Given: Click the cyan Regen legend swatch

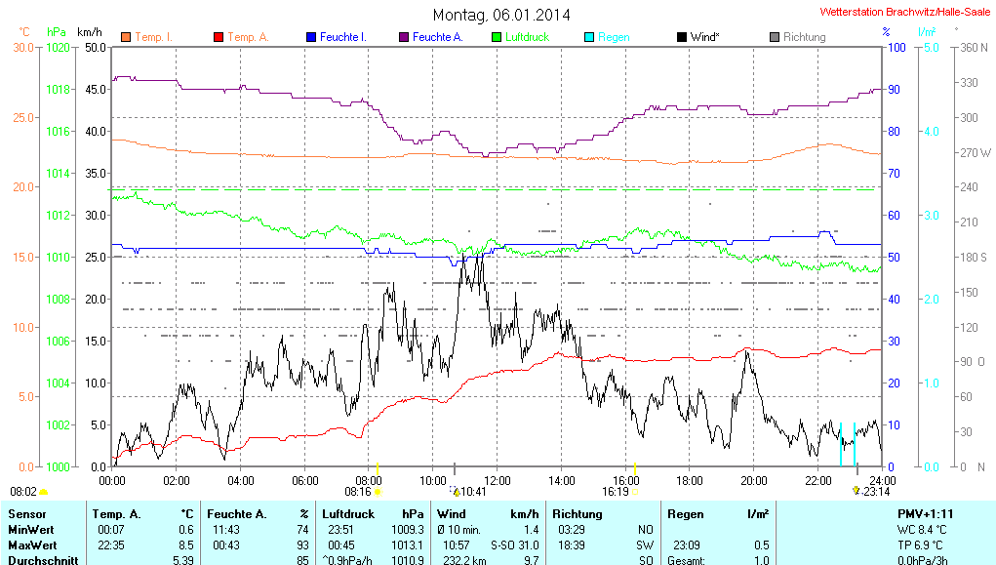Looking at the screenshot, I should click(x=589, y=37).
